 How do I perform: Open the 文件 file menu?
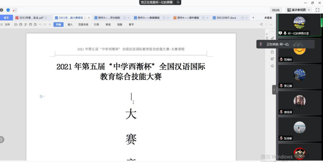[6, 25]
